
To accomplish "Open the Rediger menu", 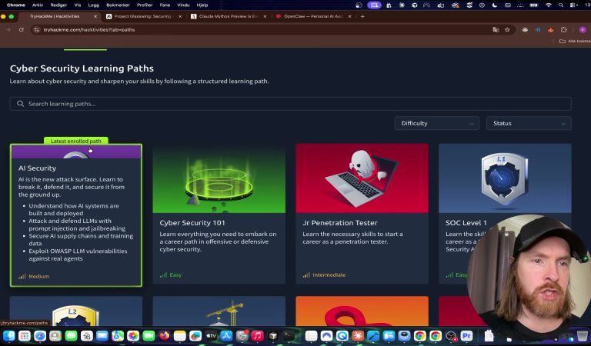I will (58, 5).
